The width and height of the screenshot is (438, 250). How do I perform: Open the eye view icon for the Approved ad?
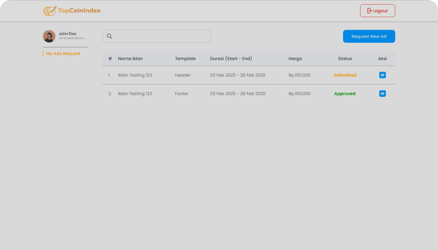click(382, 93)
